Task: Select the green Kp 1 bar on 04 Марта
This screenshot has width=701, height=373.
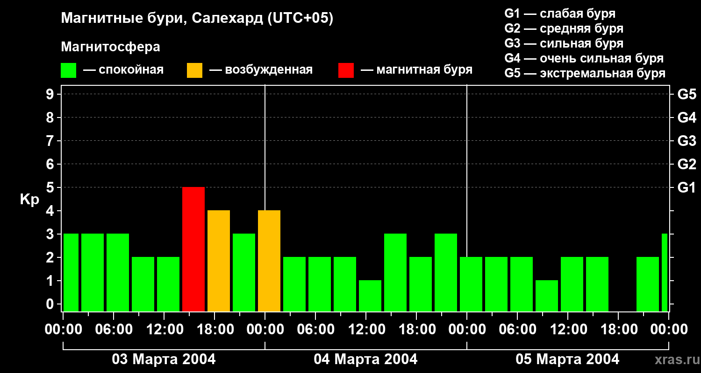Action: point(370,296)
